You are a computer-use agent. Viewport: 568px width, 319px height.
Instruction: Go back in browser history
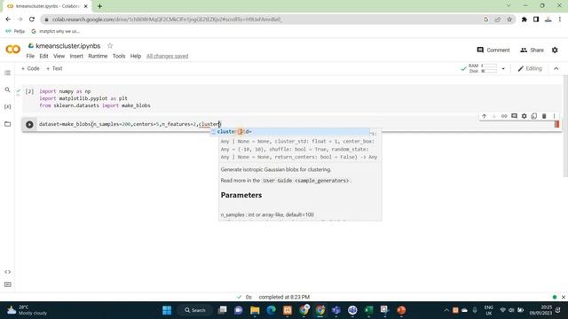pyautogui.click(x=8, y=19)
